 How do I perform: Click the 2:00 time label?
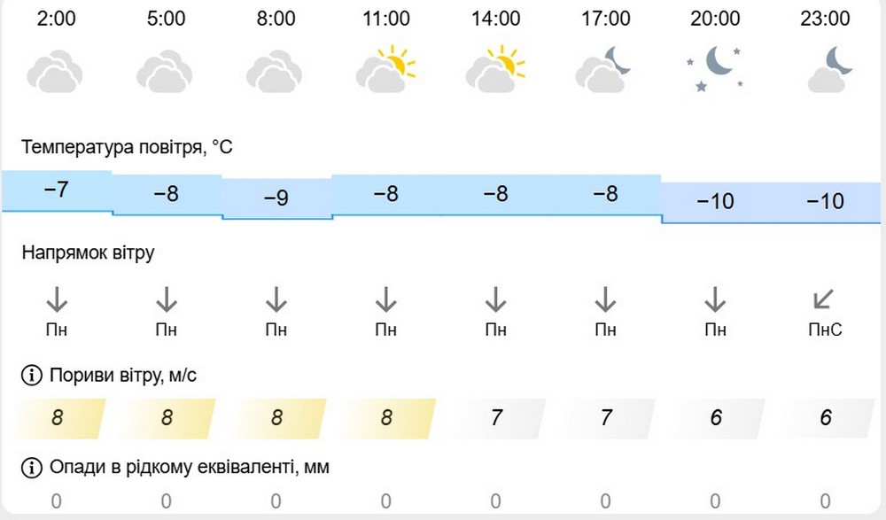56,18
